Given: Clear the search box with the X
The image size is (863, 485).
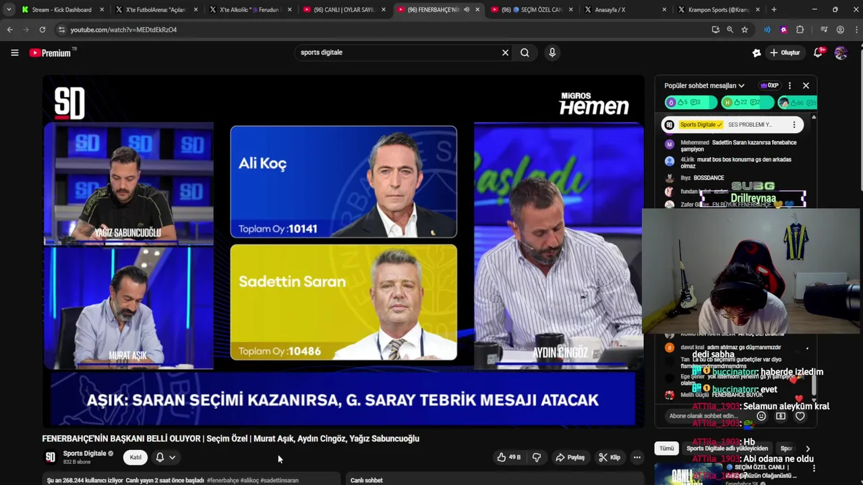Looking at the screenshot, I should [505, 53].
